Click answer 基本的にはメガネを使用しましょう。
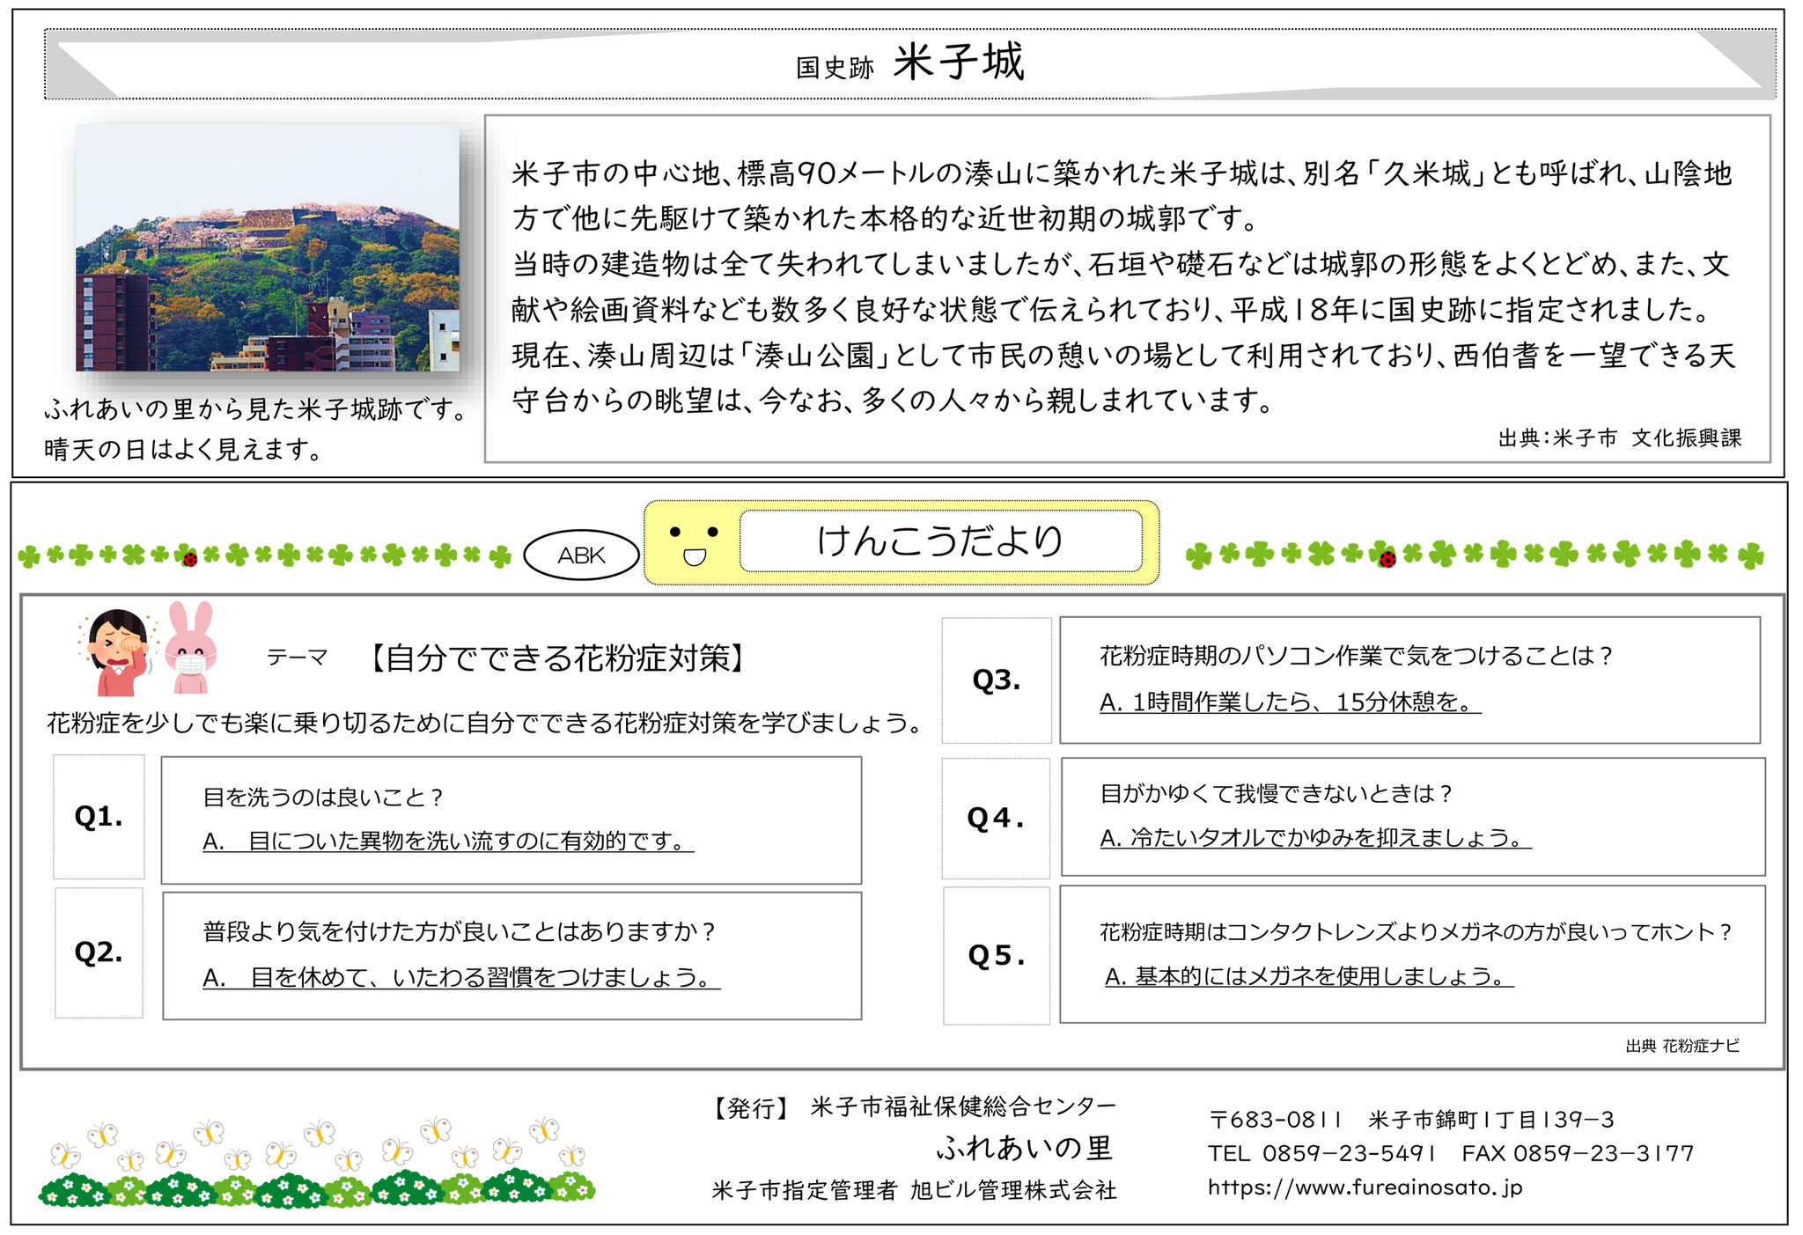Viewport: 1803px width, 1235px height. tap(1309, 976)
